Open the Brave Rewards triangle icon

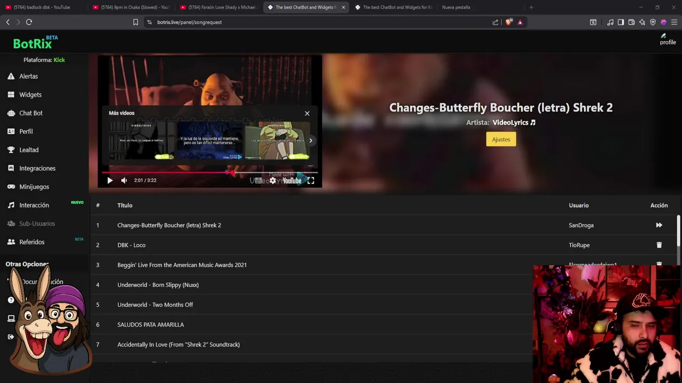520,22
